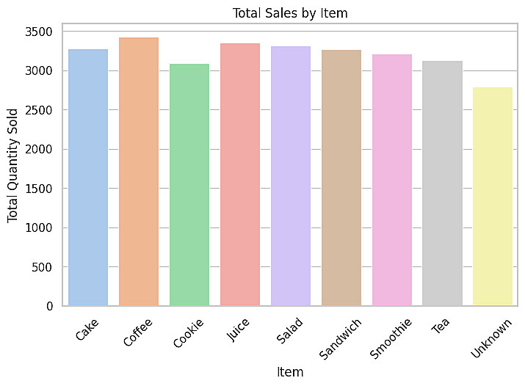Viewport: 525px width, 386px height.
Task: Select the 'Sandwich' x-axis tick label
Action: coord(340,338)
